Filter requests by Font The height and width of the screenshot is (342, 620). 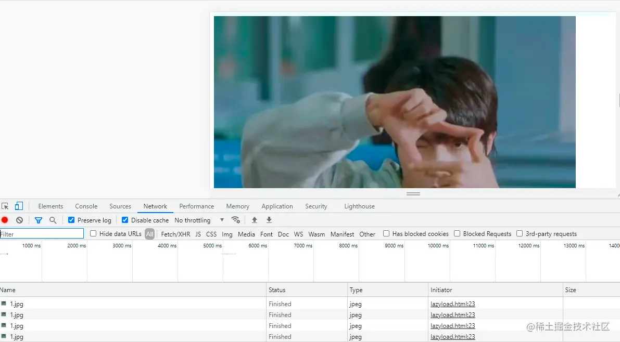[x=267, y=234]
